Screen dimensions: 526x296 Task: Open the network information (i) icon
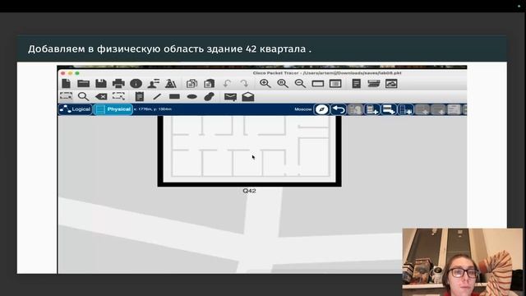coord(136,83)
